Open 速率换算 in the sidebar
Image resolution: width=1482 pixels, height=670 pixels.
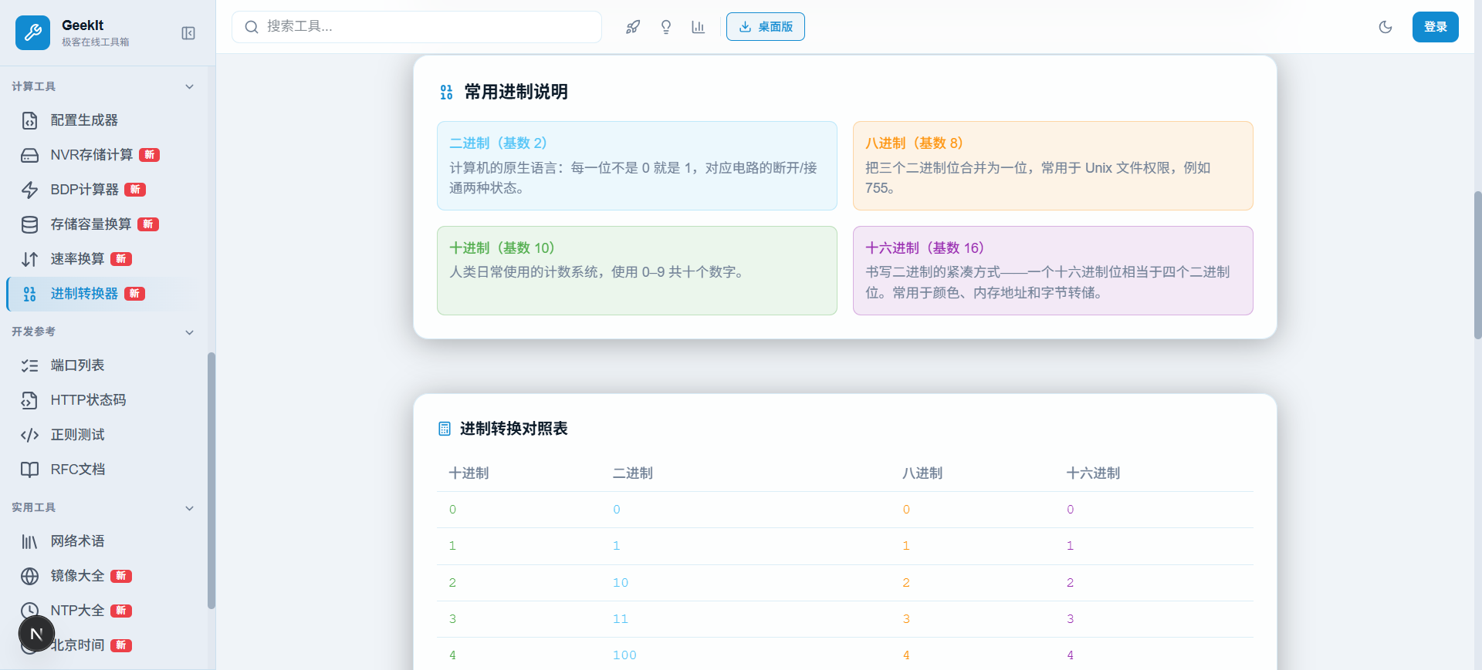click(104, 259)
